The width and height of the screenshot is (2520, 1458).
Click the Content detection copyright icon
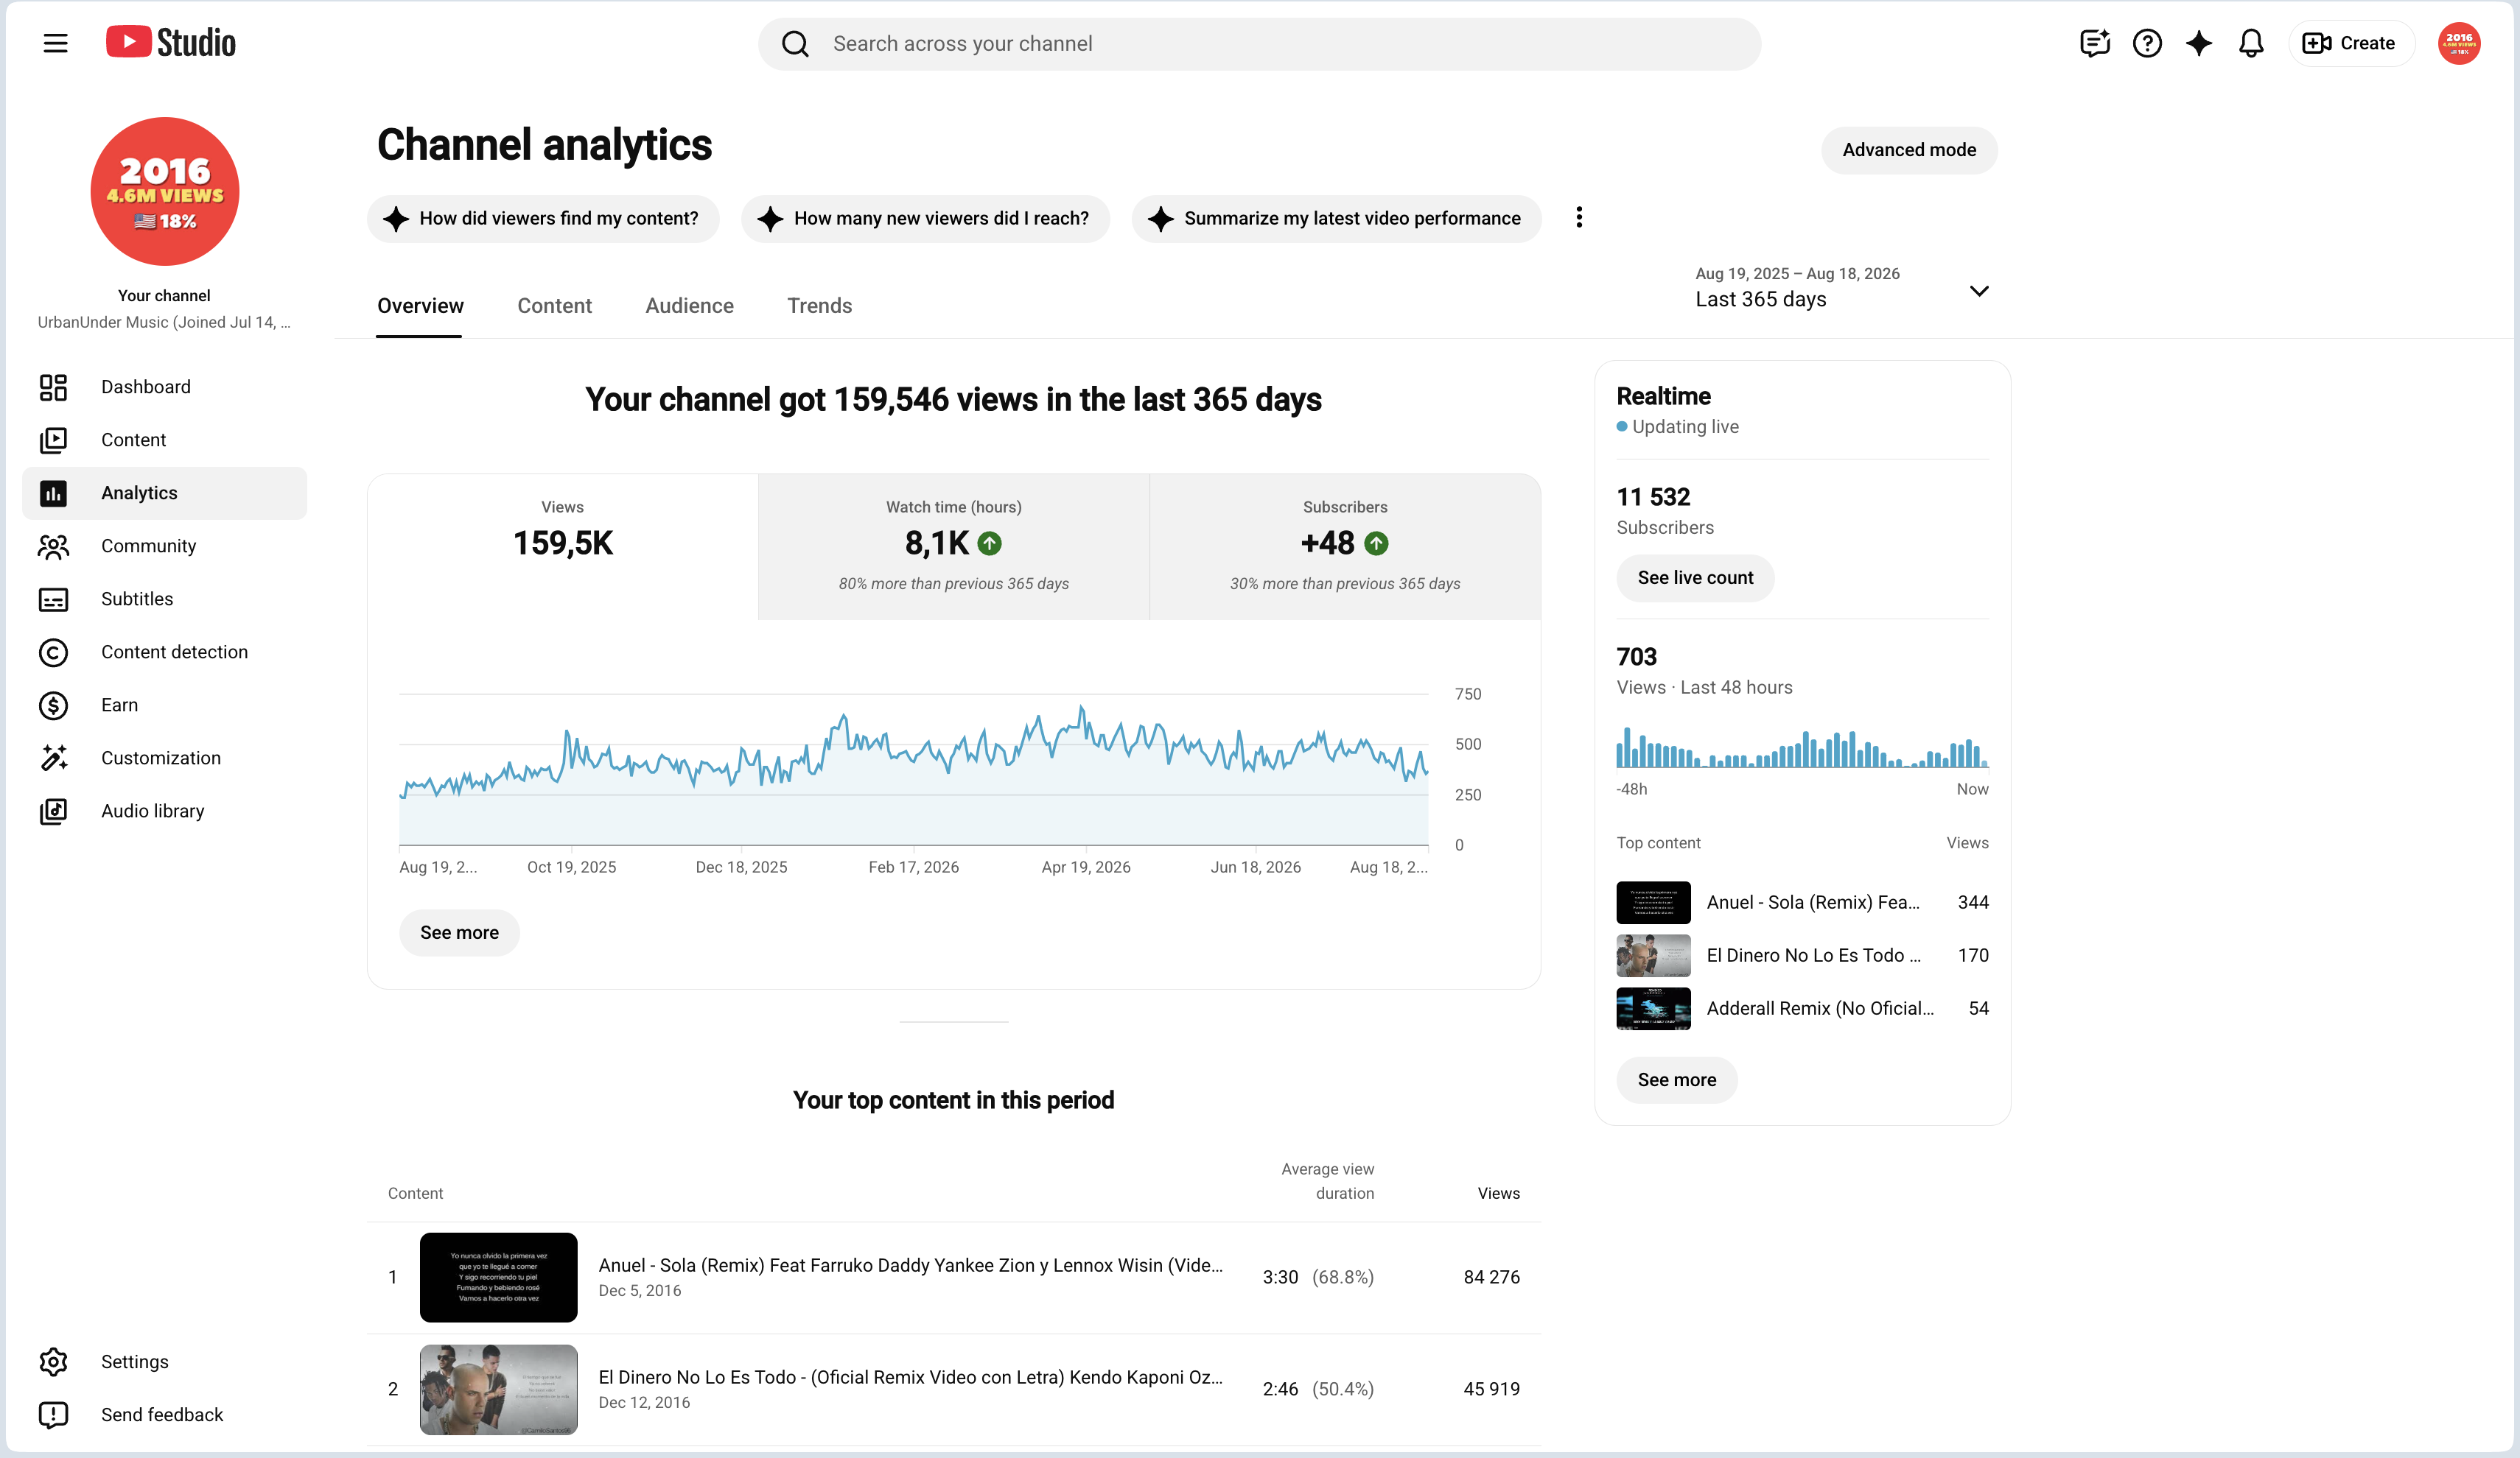point(53,652)
